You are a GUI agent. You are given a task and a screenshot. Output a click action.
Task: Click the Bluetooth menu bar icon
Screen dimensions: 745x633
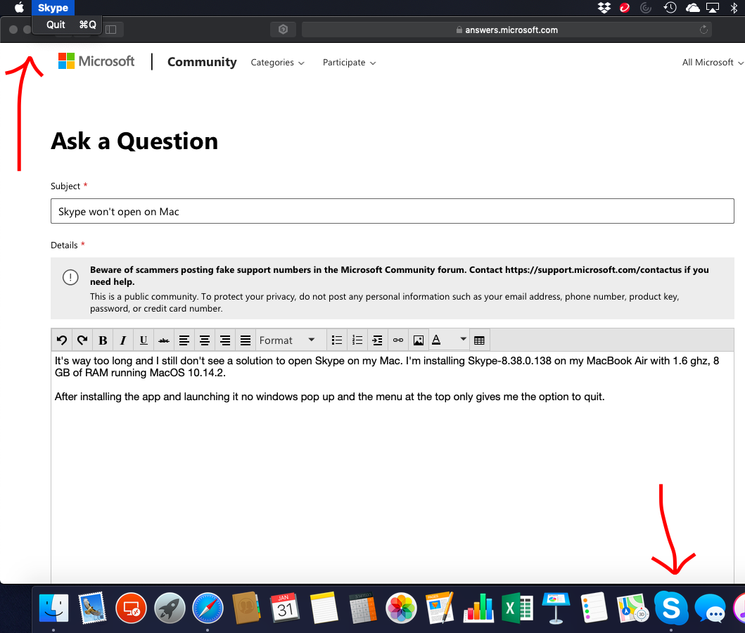point(734,8)
